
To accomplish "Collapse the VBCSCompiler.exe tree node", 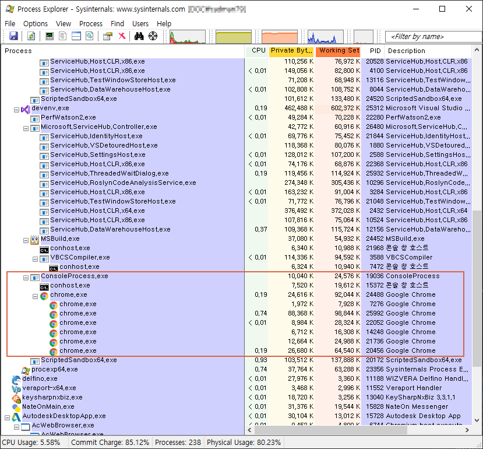I will tap(36, 259).
